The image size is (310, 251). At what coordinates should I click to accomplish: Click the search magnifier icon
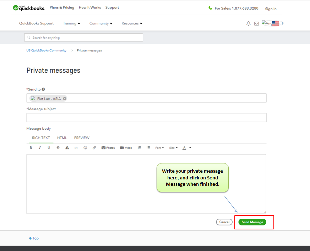coord(29,38)
